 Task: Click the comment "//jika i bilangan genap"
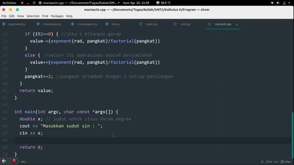click(x=91, y=34)
